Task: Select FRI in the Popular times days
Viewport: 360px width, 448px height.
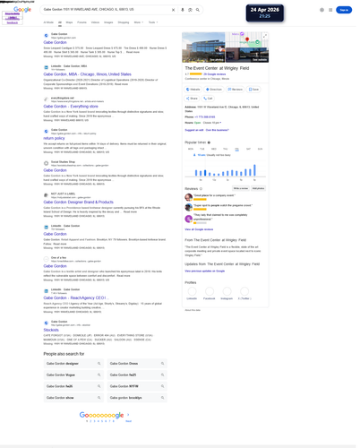Action: tap(236, 149)
